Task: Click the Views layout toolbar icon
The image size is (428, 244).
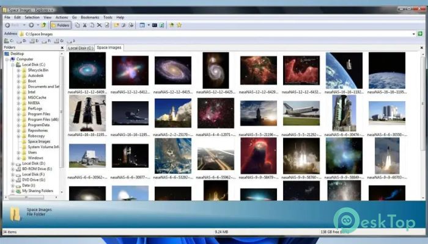Action: click(142, 25)
